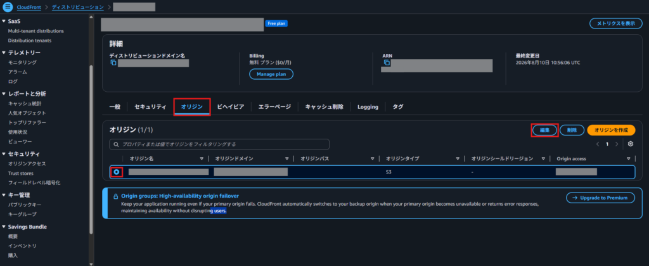Open ログ in sidebar
This screenshot has width=649, height=266.
[x=13, y=82]
